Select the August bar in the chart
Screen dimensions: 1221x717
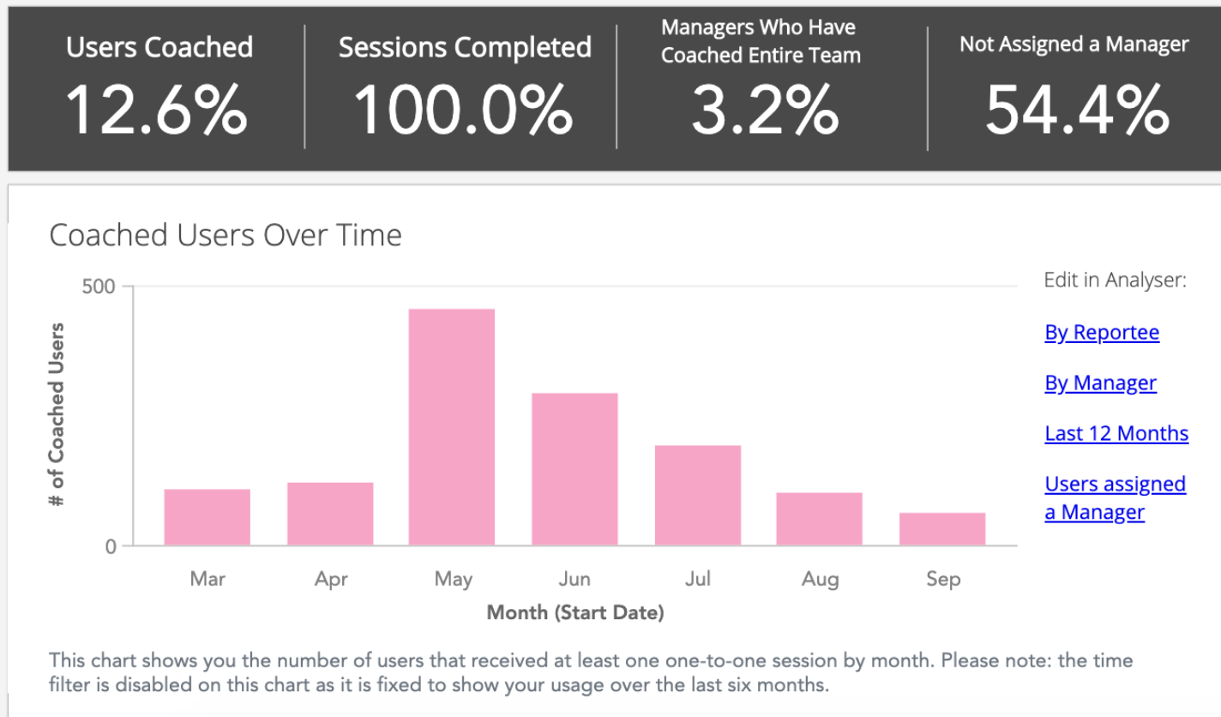(x=820, y=519)
